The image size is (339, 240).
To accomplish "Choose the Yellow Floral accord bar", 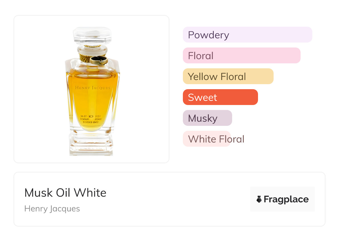I will (x=228, y=76).
